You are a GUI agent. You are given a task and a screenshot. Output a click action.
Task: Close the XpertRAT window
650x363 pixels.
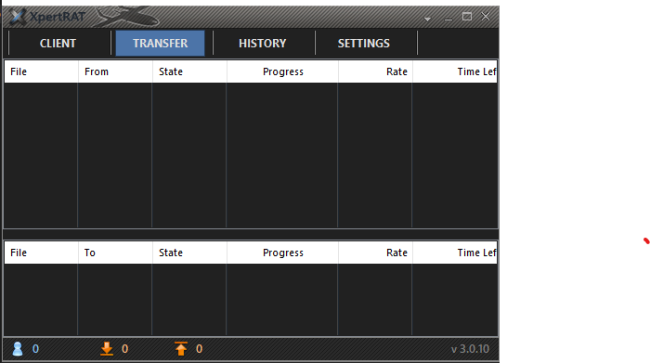(486, 17)
